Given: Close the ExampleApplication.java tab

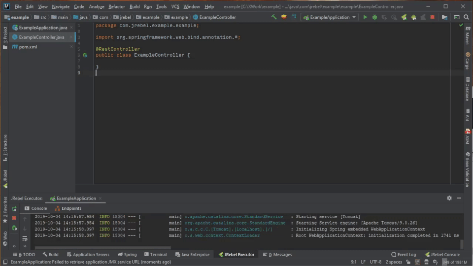Looking at the screenshot, I should (x=71, y=28).
